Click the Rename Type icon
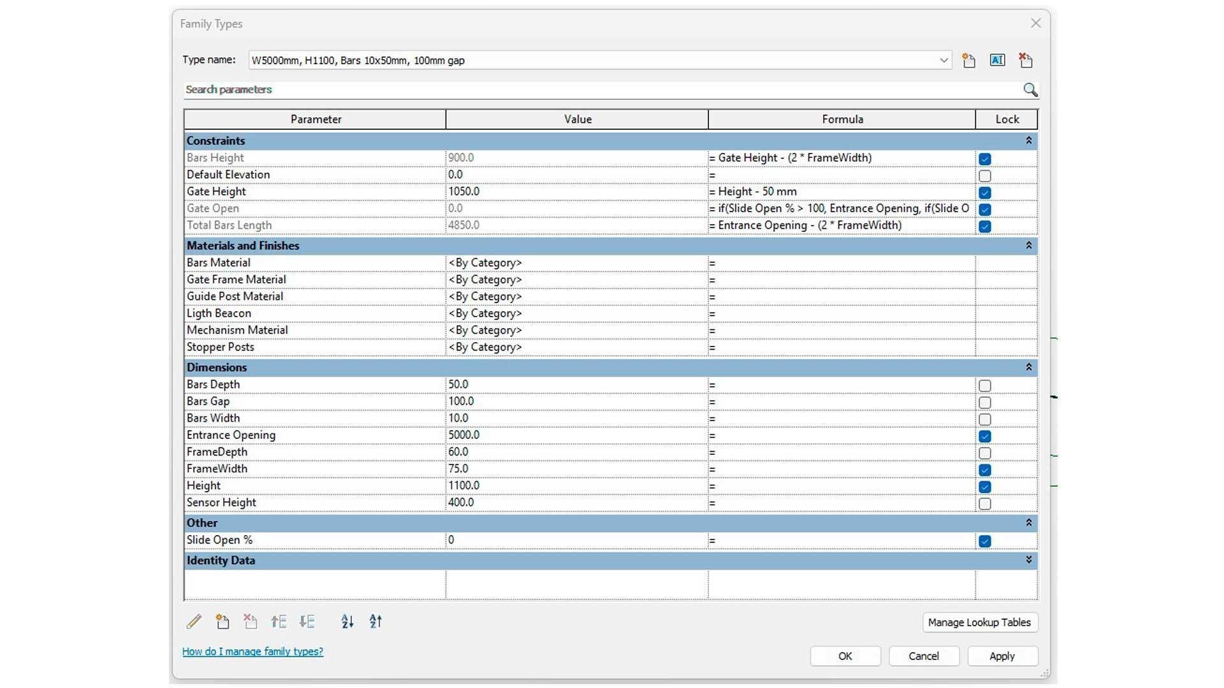The width and height of the screenshot is (1224, 688). point(997,61)
